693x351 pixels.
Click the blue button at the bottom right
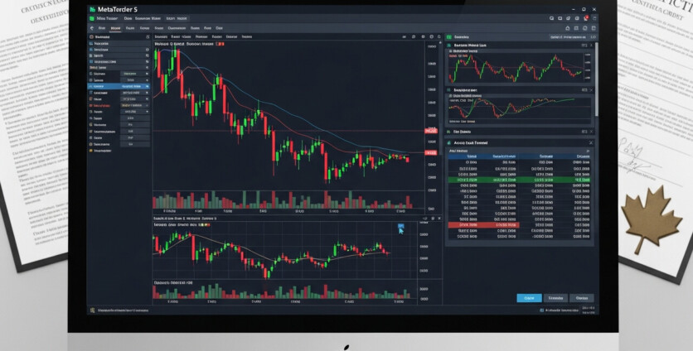coord(529,298)
